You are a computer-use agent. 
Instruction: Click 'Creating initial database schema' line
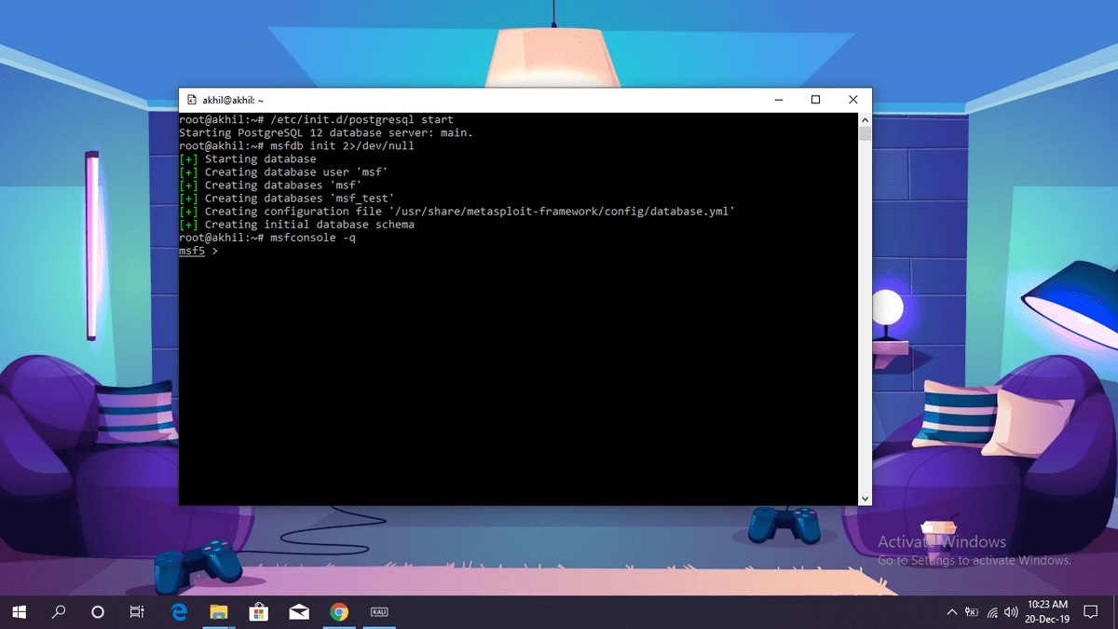(x=296, y=225)
